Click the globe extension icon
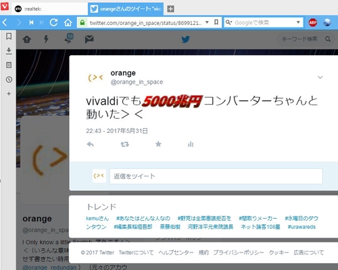The width and height of the screenshot is (338, 270). click(x=327, y=22)
